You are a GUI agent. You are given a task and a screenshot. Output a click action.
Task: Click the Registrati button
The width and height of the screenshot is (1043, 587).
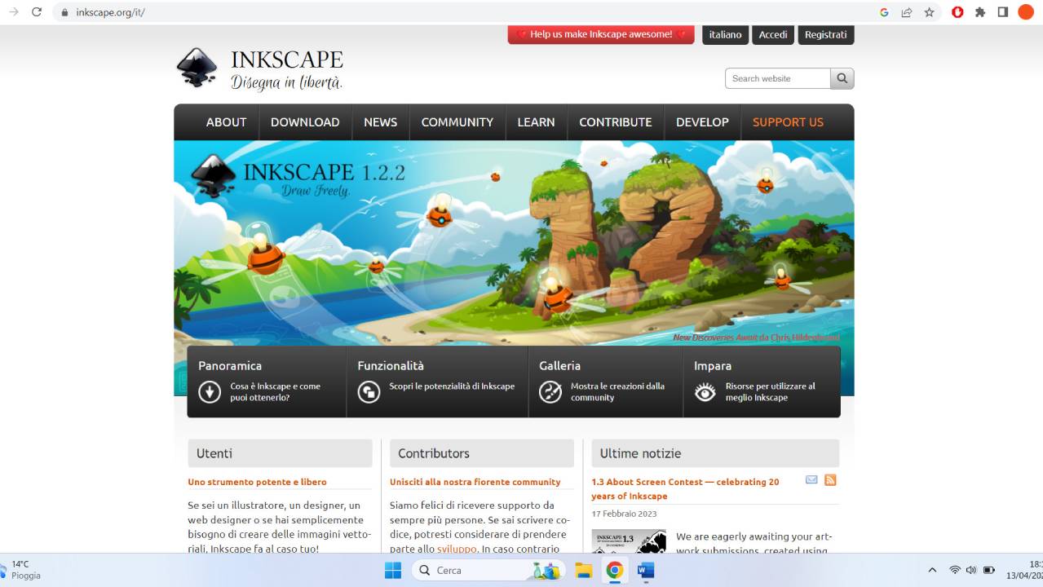825,34
